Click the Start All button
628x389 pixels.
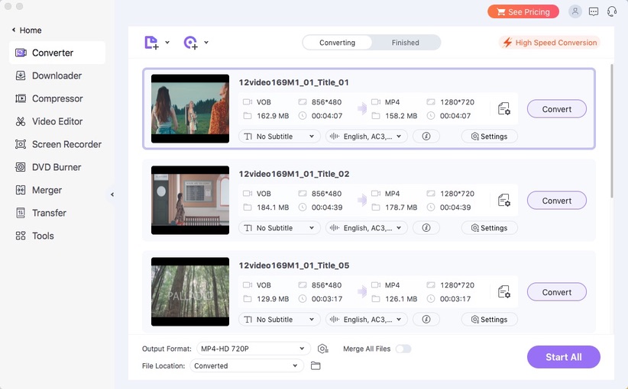point(563,357)
